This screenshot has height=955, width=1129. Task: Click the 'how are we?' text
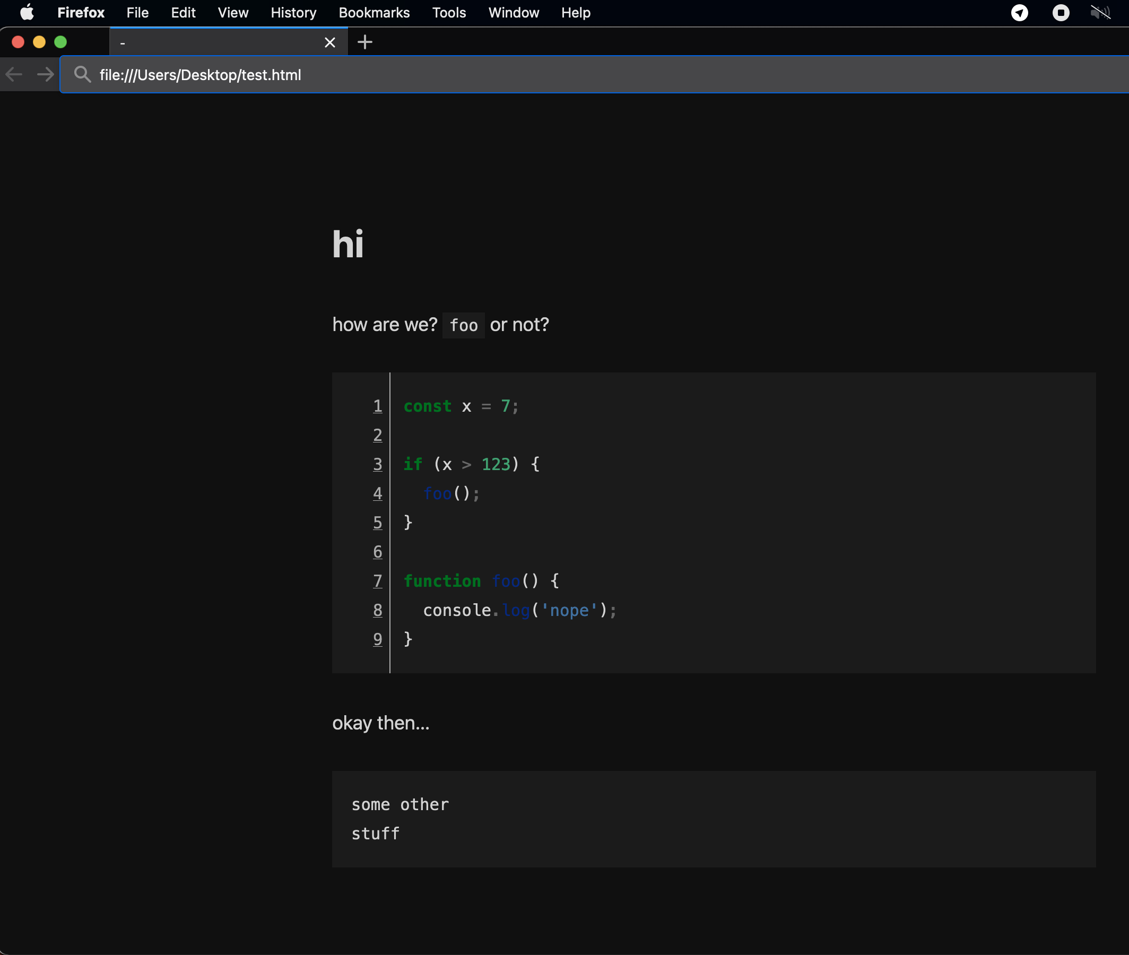point(384,325)
